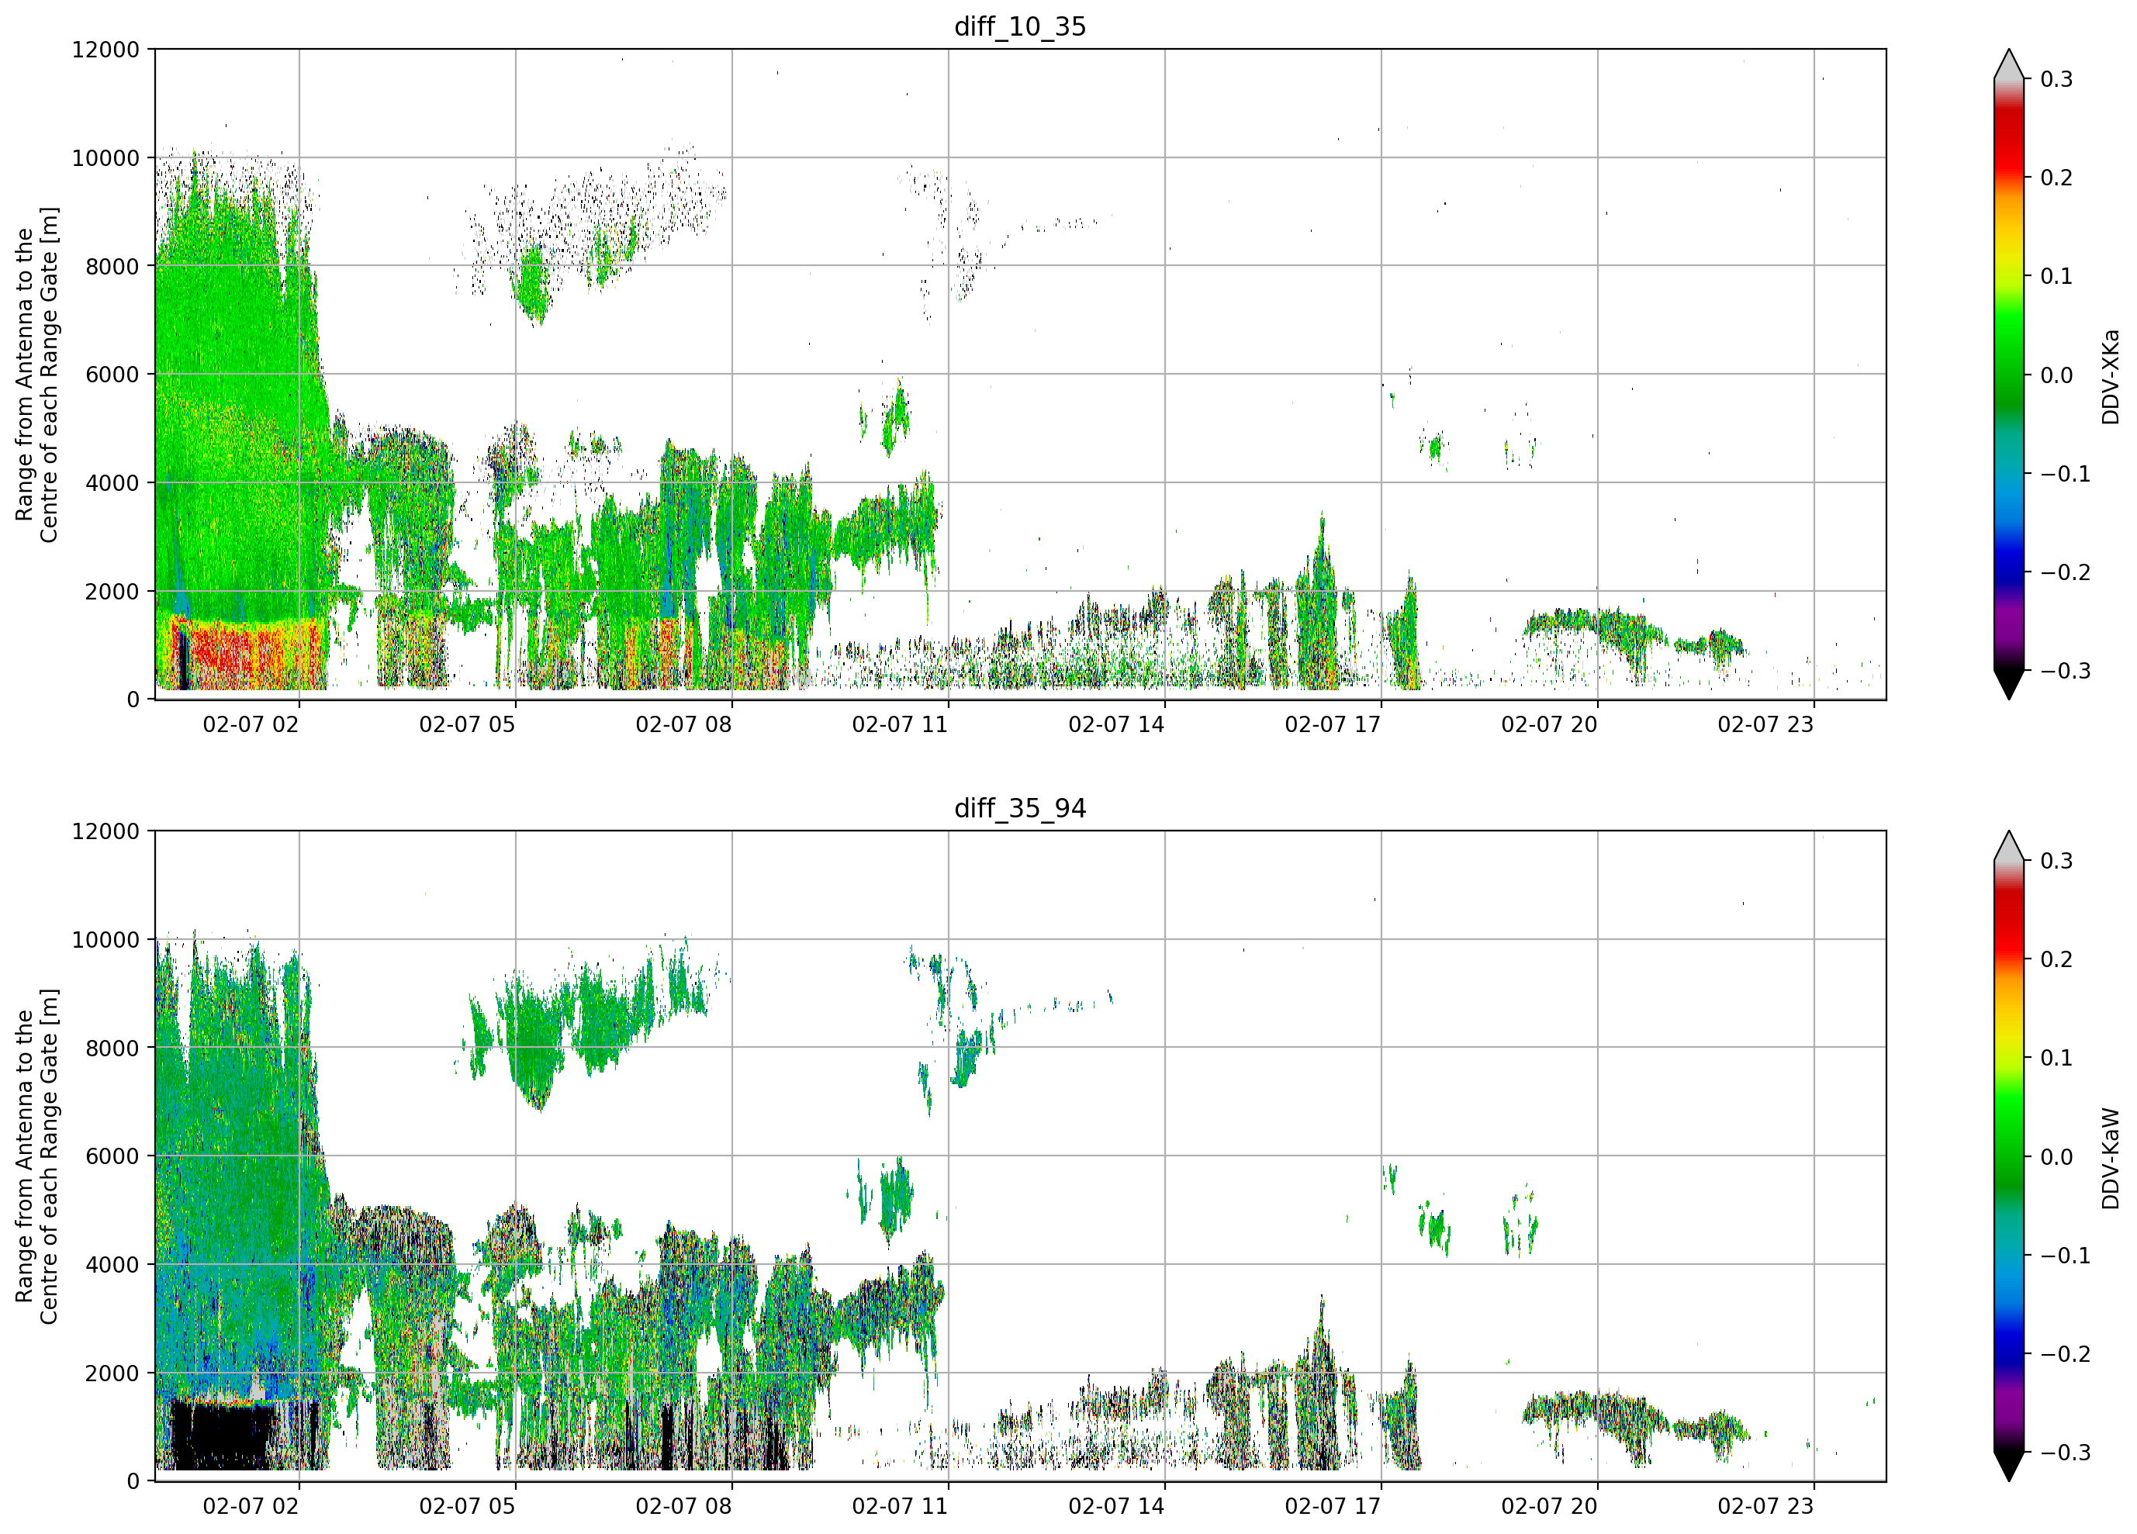
Task: Click the −0.2 tick on DDV-XKa colorbar
Action: tap(2066, 573)
